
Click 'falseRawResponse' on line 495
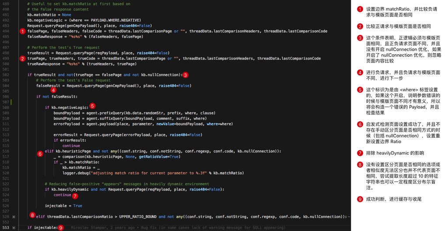45,37
